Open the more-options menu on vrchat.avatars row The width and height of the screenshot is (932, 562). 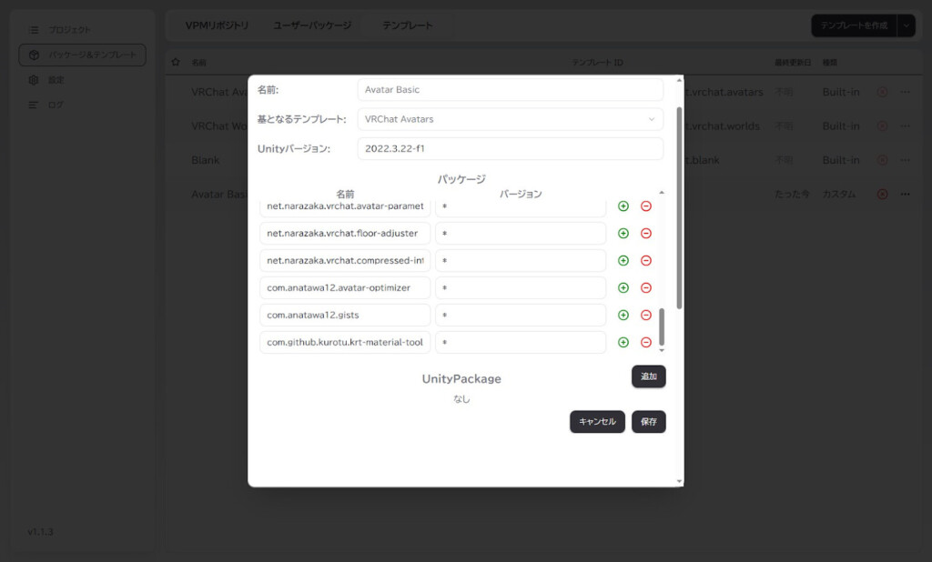coord(906,92)
